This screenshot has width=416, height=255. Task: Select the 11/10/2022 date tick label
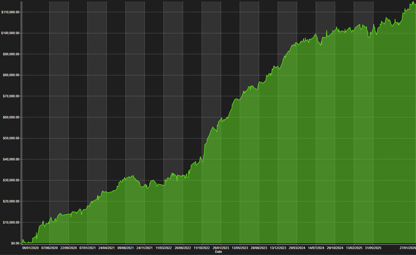click(x=202, y=248)
